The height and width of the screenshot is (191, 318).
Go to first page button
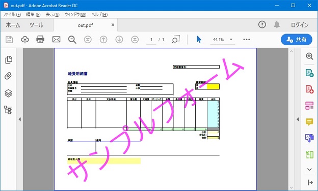(88, 40)
